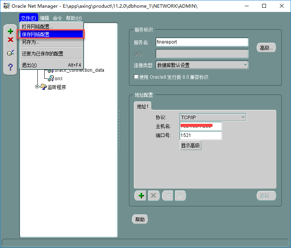Click the red X delete icon in left toolbar
Screen dimensions: 291x248
point(10,39)
